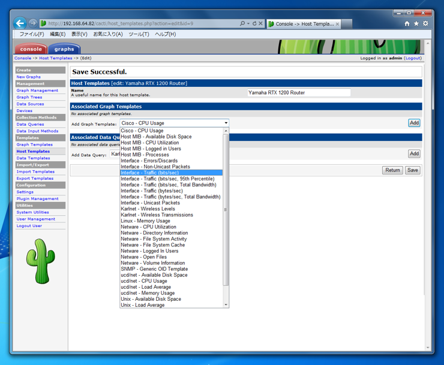Go back with the browser back arrow
The height and width of the screenshot is (365, 444).
click(x=20, y=23)
